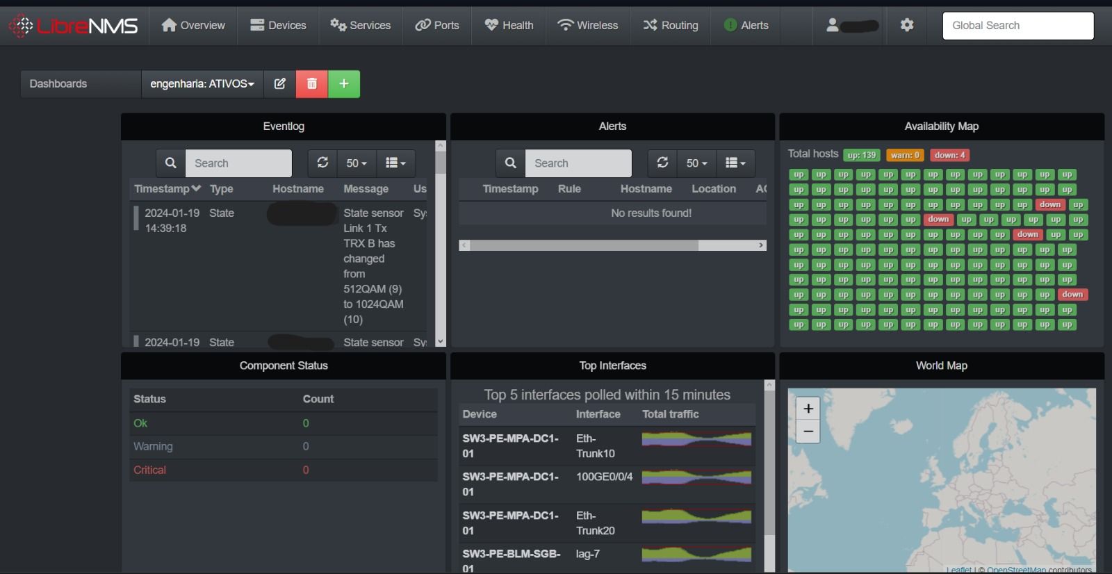Click the Eventlog search magnifier icon
Image resolution: width=1112 pixels, height=574 pixels.
click(x=171, y=163)
